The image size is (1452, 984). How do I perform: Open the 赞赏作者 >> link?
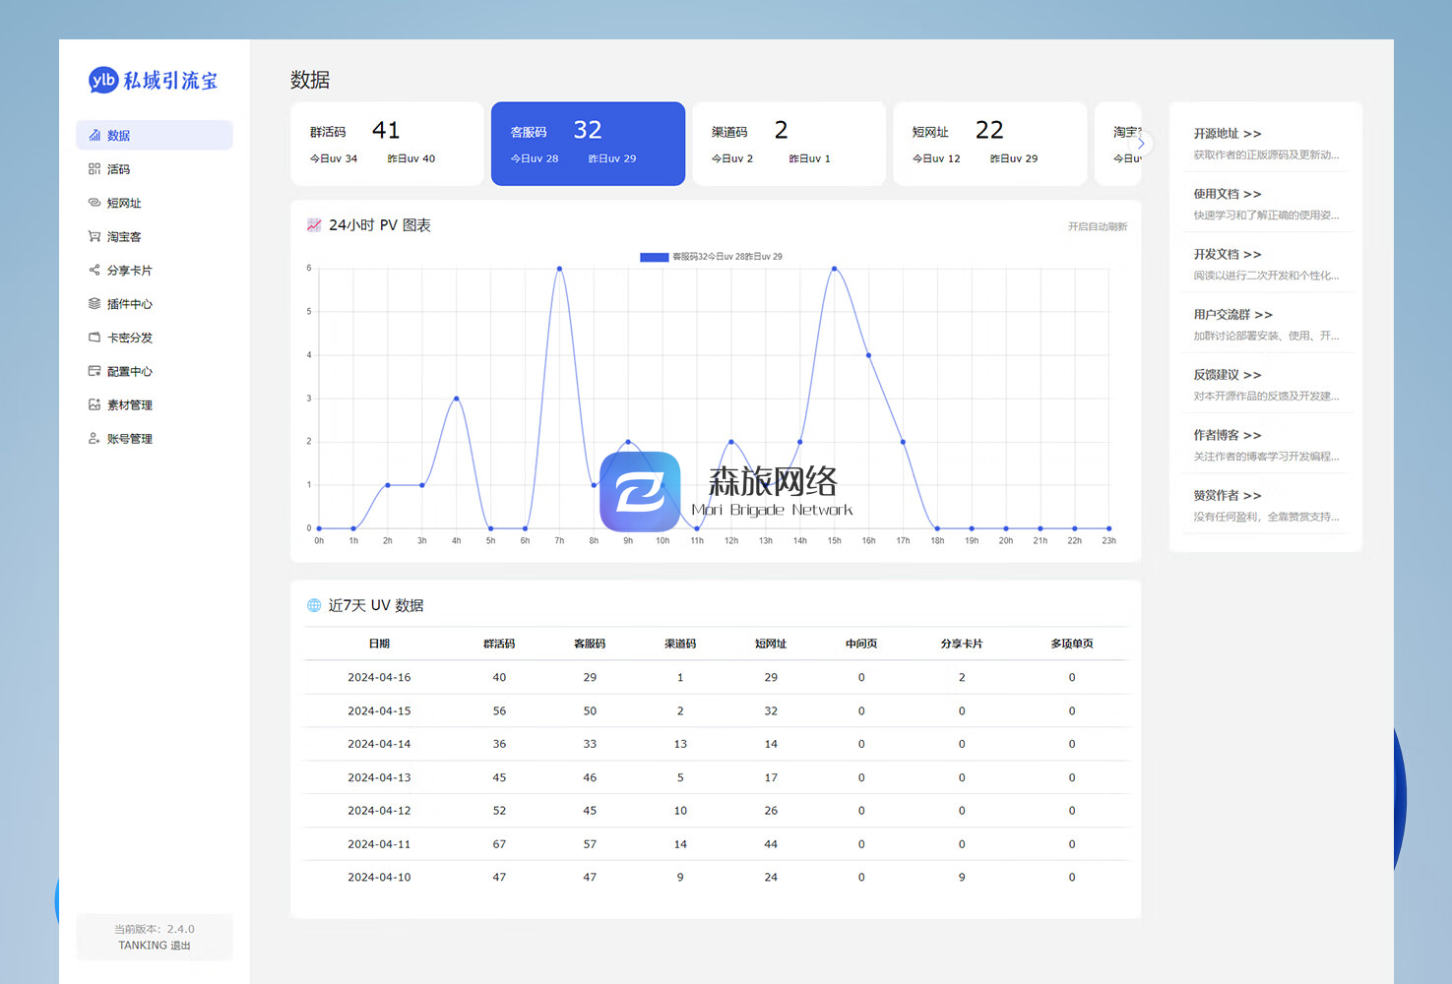click(1227, 495)
